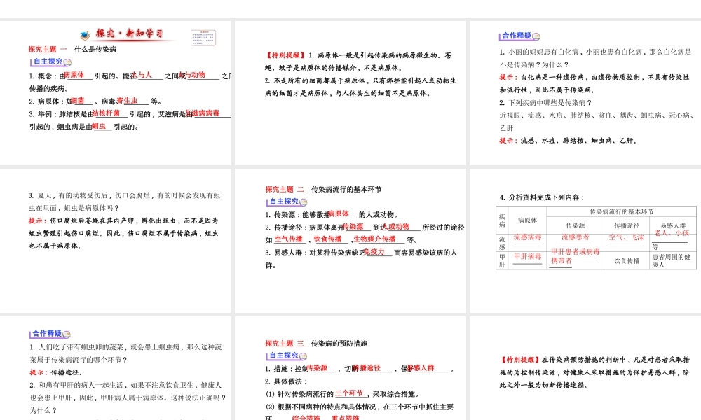Open the slide starting 3. 夏天，有的动物受伤后

116,241
